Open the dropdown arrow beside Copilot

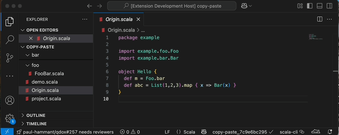(x=251, y=6)
